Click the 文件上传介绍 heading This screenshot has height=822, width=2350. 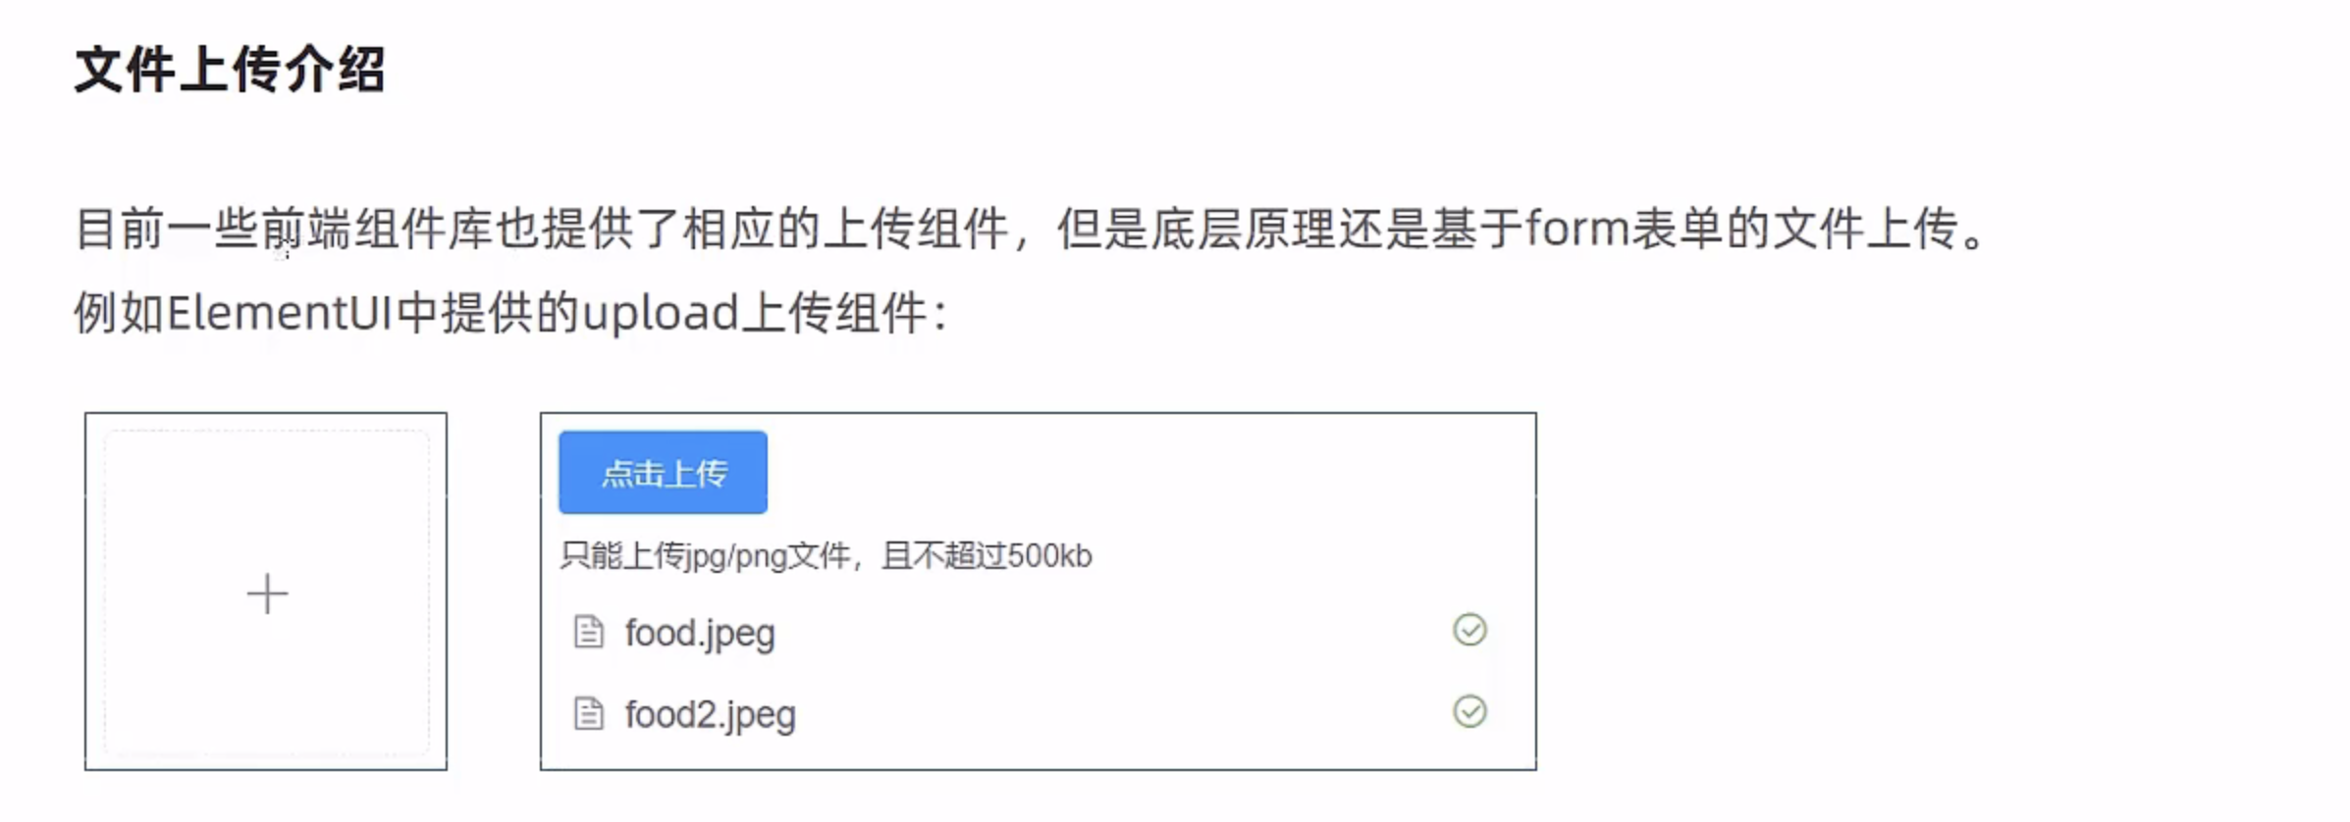pos(230,70)
